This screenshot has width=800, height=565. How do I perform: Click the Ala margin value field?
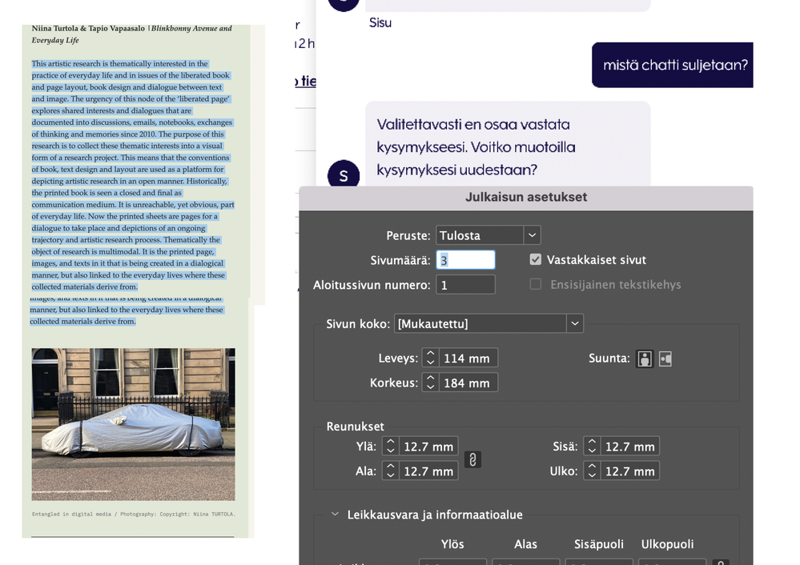(428, 471)
